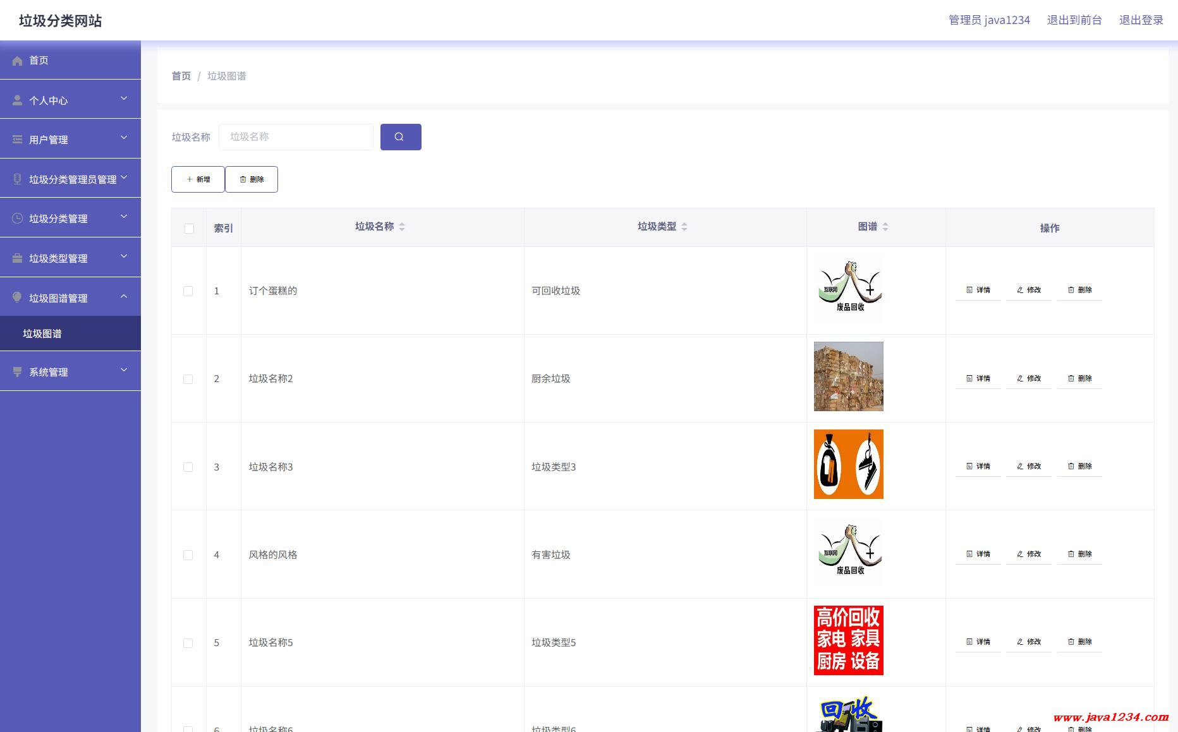The height and width of the screenshot is (732, 1178).
Task: Expand 垃圾分类管理 sidebar section
Action: (70, 218)
